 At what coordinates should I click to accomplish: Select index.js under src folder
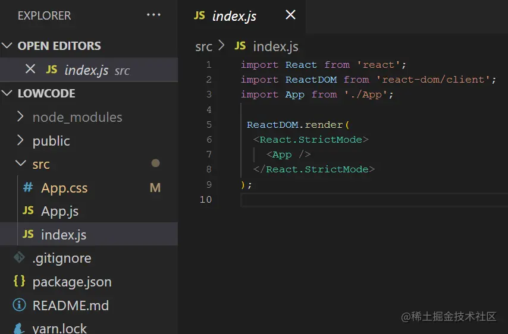tap(89, 234)
